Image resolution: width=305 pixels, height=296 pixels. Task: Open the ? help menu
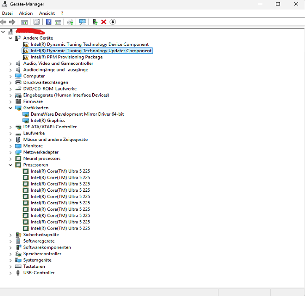(x=62, y=13)
